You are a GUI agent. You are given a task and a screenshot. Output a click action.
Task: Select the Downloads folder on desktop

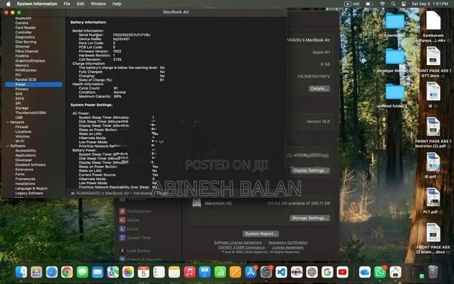pos(395,25)
